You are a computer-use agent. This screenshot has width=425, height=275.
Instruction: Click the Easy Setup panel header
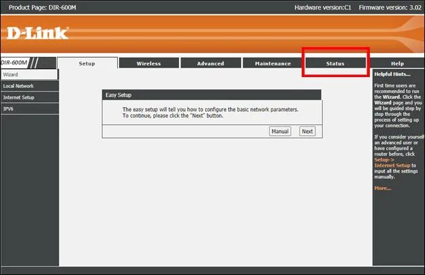click(212, 95)
